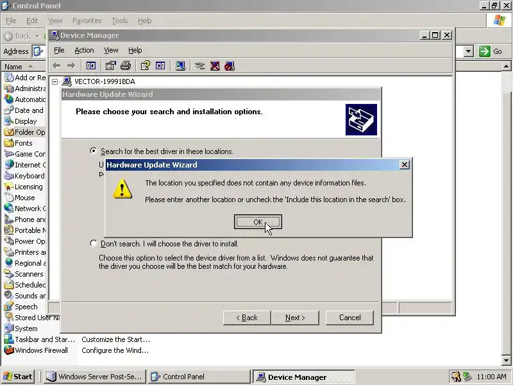This screenshot has height=385, width=513.
Task: Click the Go button
Action: pyautogui.click(x=491, y=51)
